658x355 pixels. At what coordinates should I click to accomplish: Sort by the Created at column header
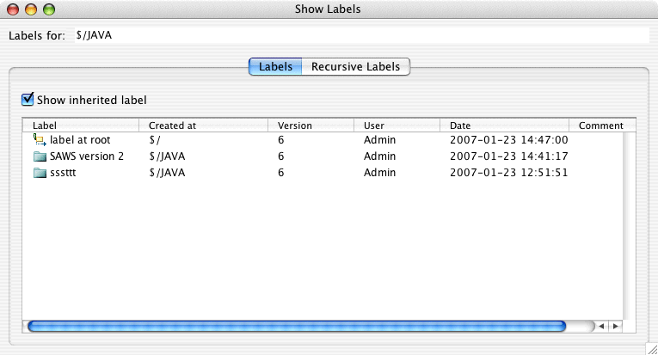click(202, 125)
